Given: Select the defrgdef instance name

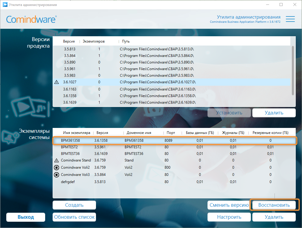Looking at the screenshot, I should (x=68, y=182).
